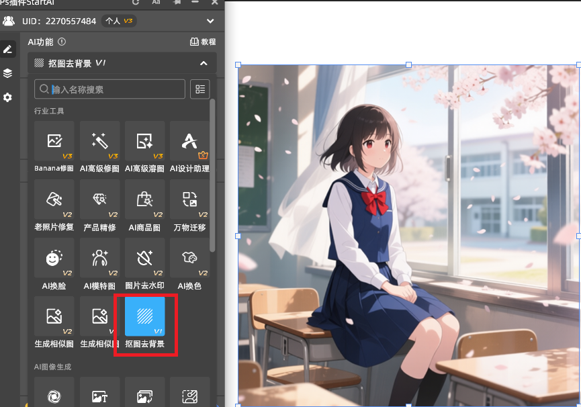Toggle the list view button beside search
The image size is (581, 407).
[199, 89]
